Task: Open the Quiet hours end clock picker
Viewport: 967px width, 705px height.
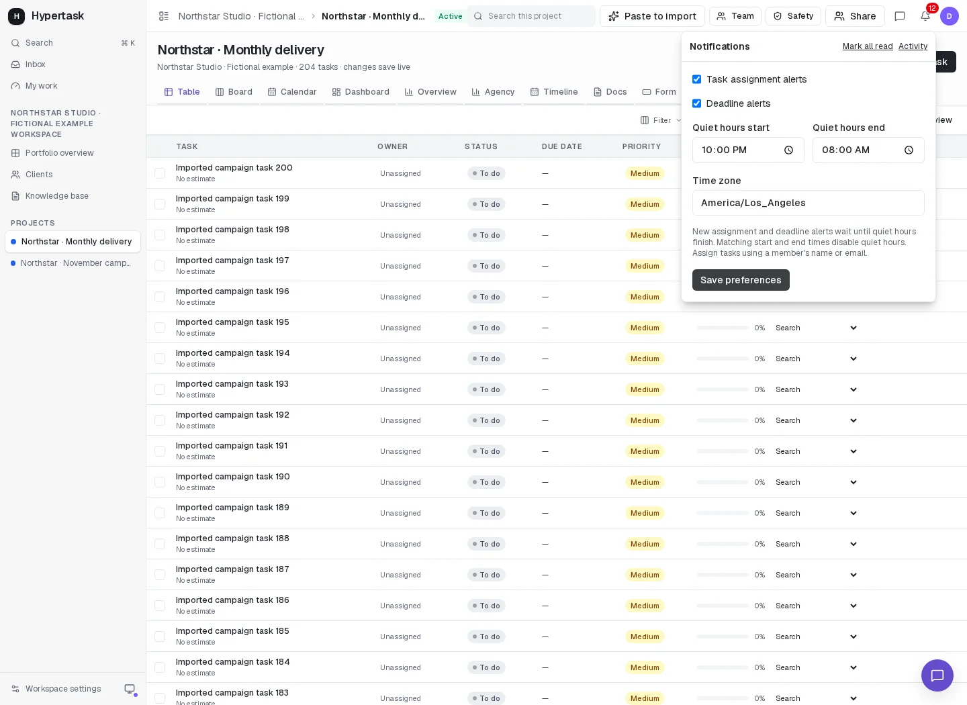Action: pos(909,150)
